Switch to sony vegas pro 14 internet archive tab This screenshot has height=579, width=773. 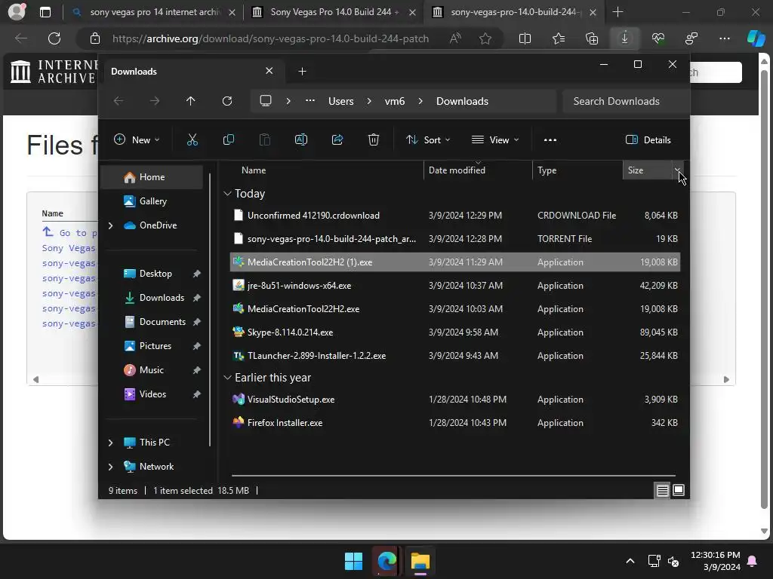(x=154, y=12)
